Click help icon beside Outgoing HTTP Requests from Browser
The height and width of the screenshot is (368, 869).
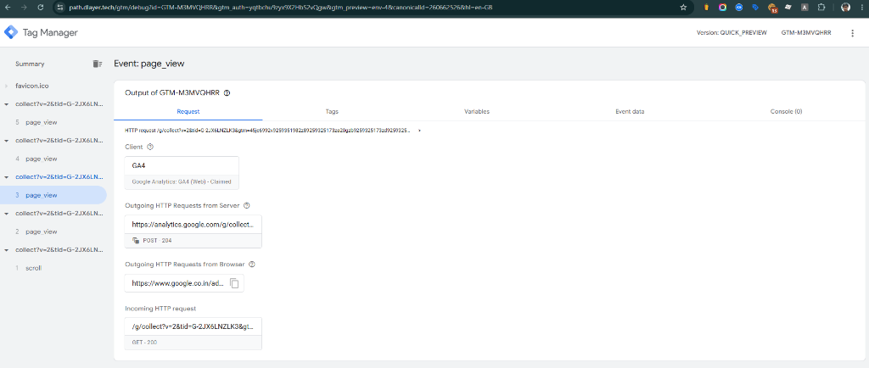(252, 264)
